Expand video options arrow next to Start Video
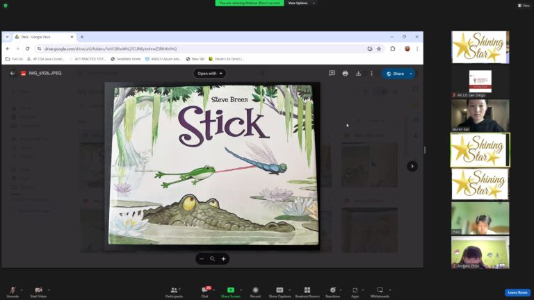The height and width of the screenshot is (300, 534). (x=49, y=290)
